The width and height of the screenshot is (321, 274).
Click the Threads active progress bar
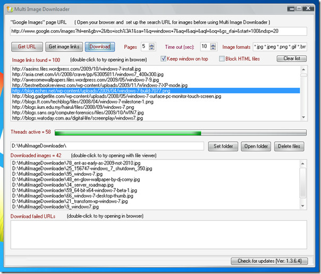tap(180, 133)
